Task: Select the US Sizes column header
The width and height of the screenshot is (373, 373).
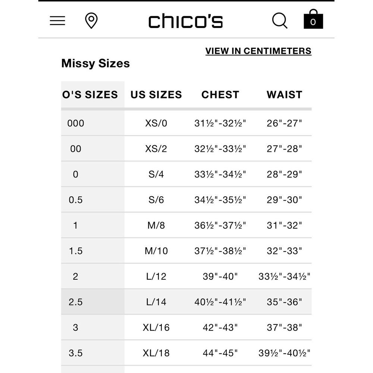Action: pyautogui.click(x=156, y=94)
